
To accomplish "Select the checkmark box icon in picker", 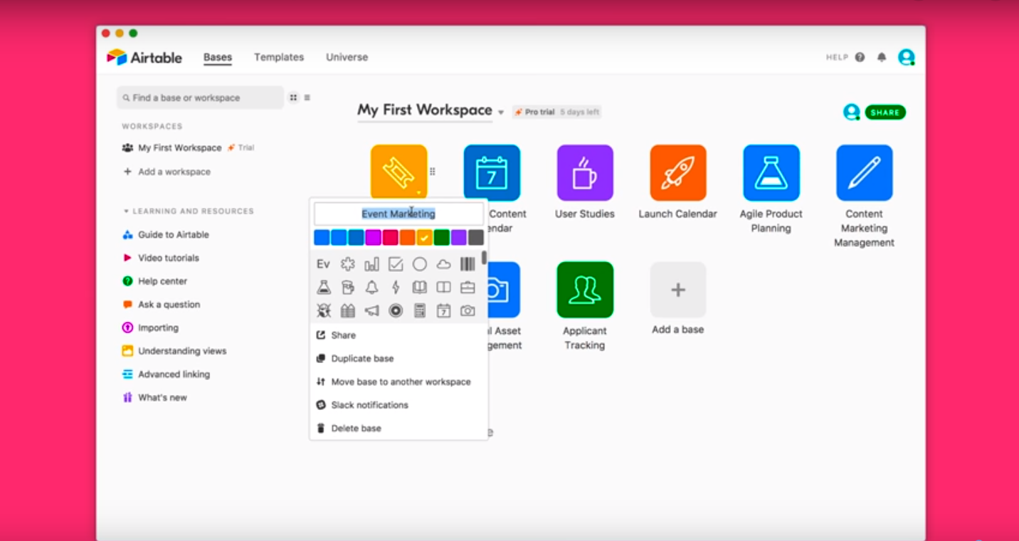I will 396,264.
